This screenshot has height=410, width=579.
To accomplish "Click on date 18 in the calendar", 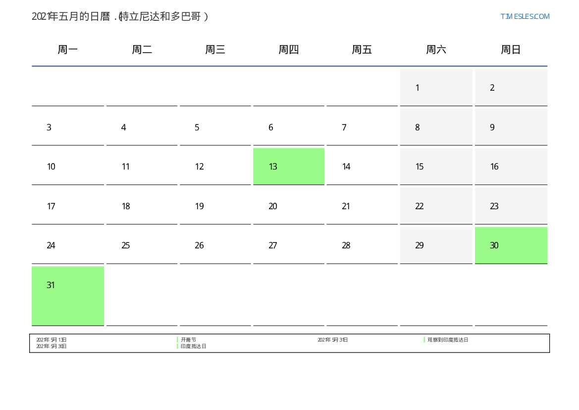I will pos(142,206).
